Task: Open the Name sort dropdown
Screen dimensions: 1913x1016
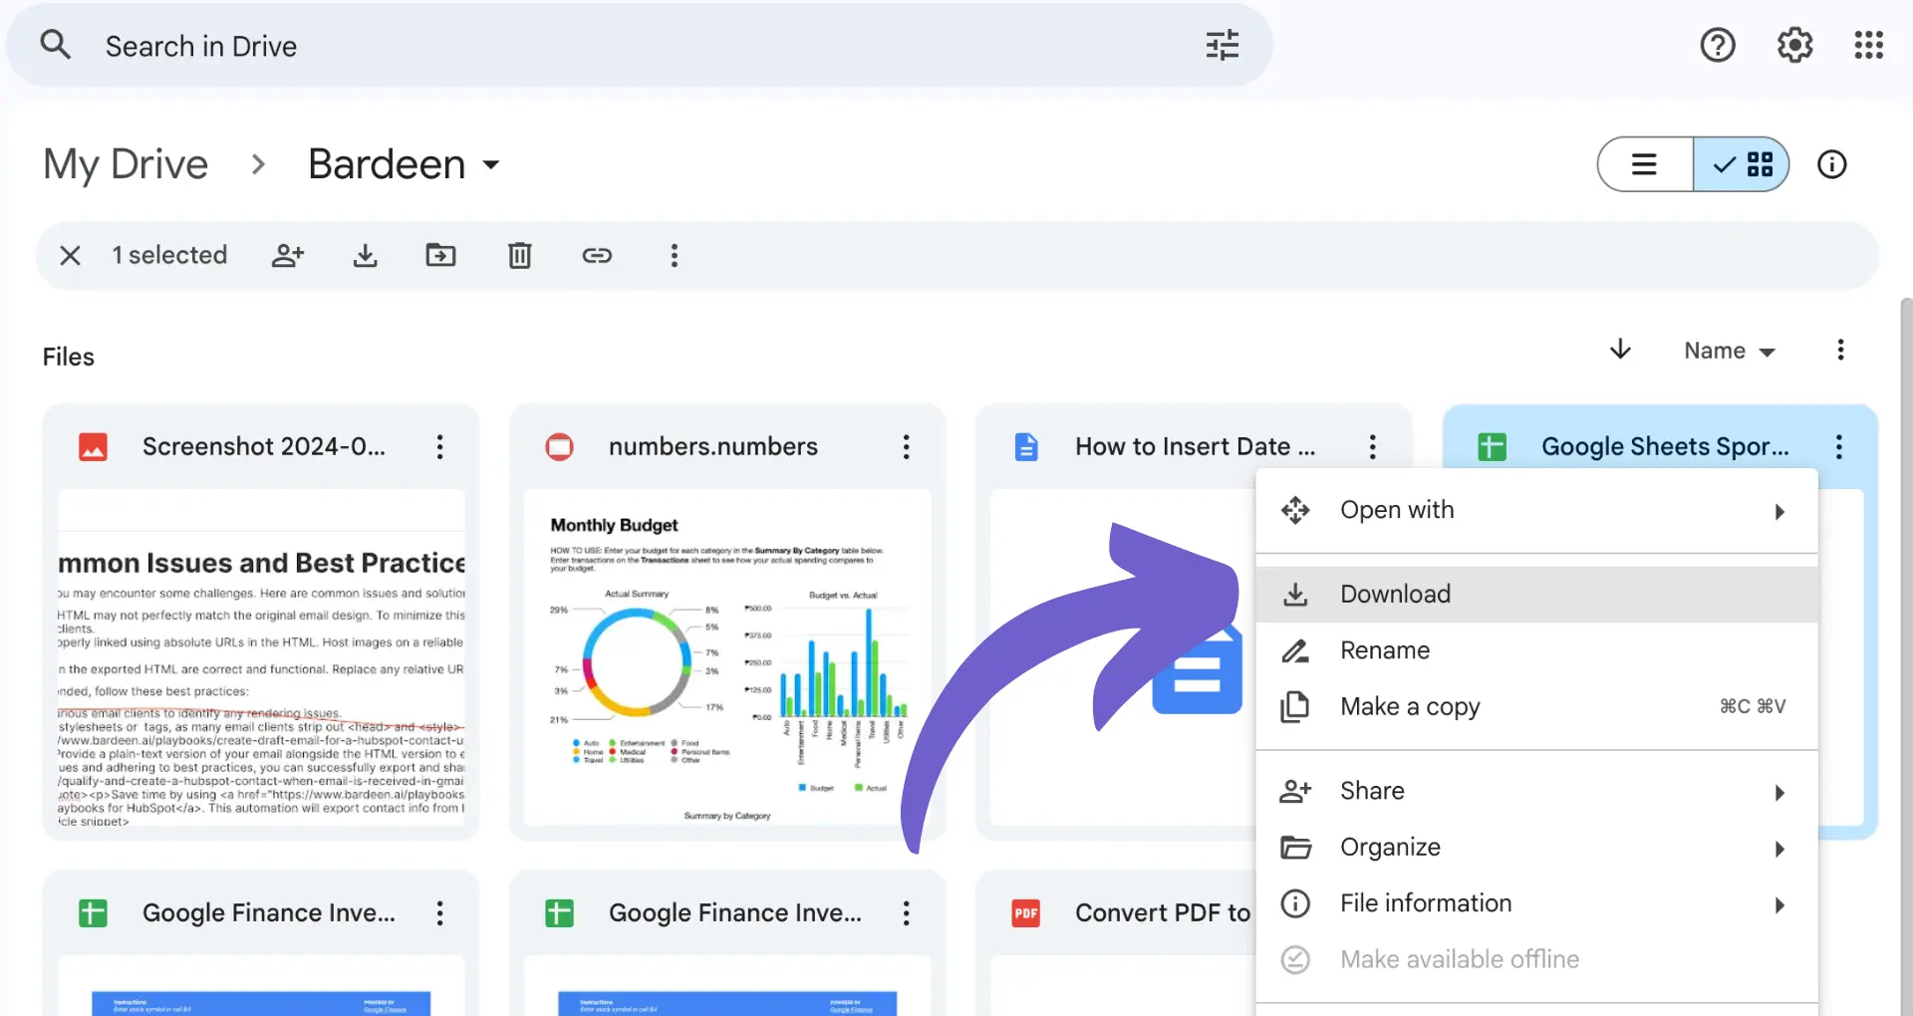Action: [x=1730, y=351]
